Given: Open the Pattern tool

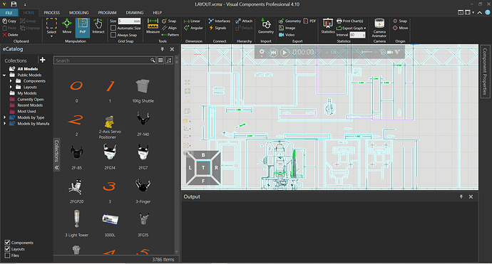Looking at the screenshot, I should [x=170, y=35].
